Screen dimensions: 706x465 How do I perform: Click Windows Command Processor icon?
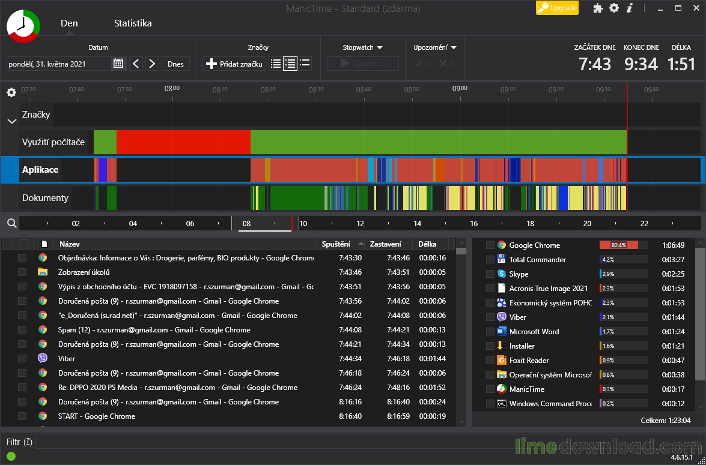tap(502, 403)
